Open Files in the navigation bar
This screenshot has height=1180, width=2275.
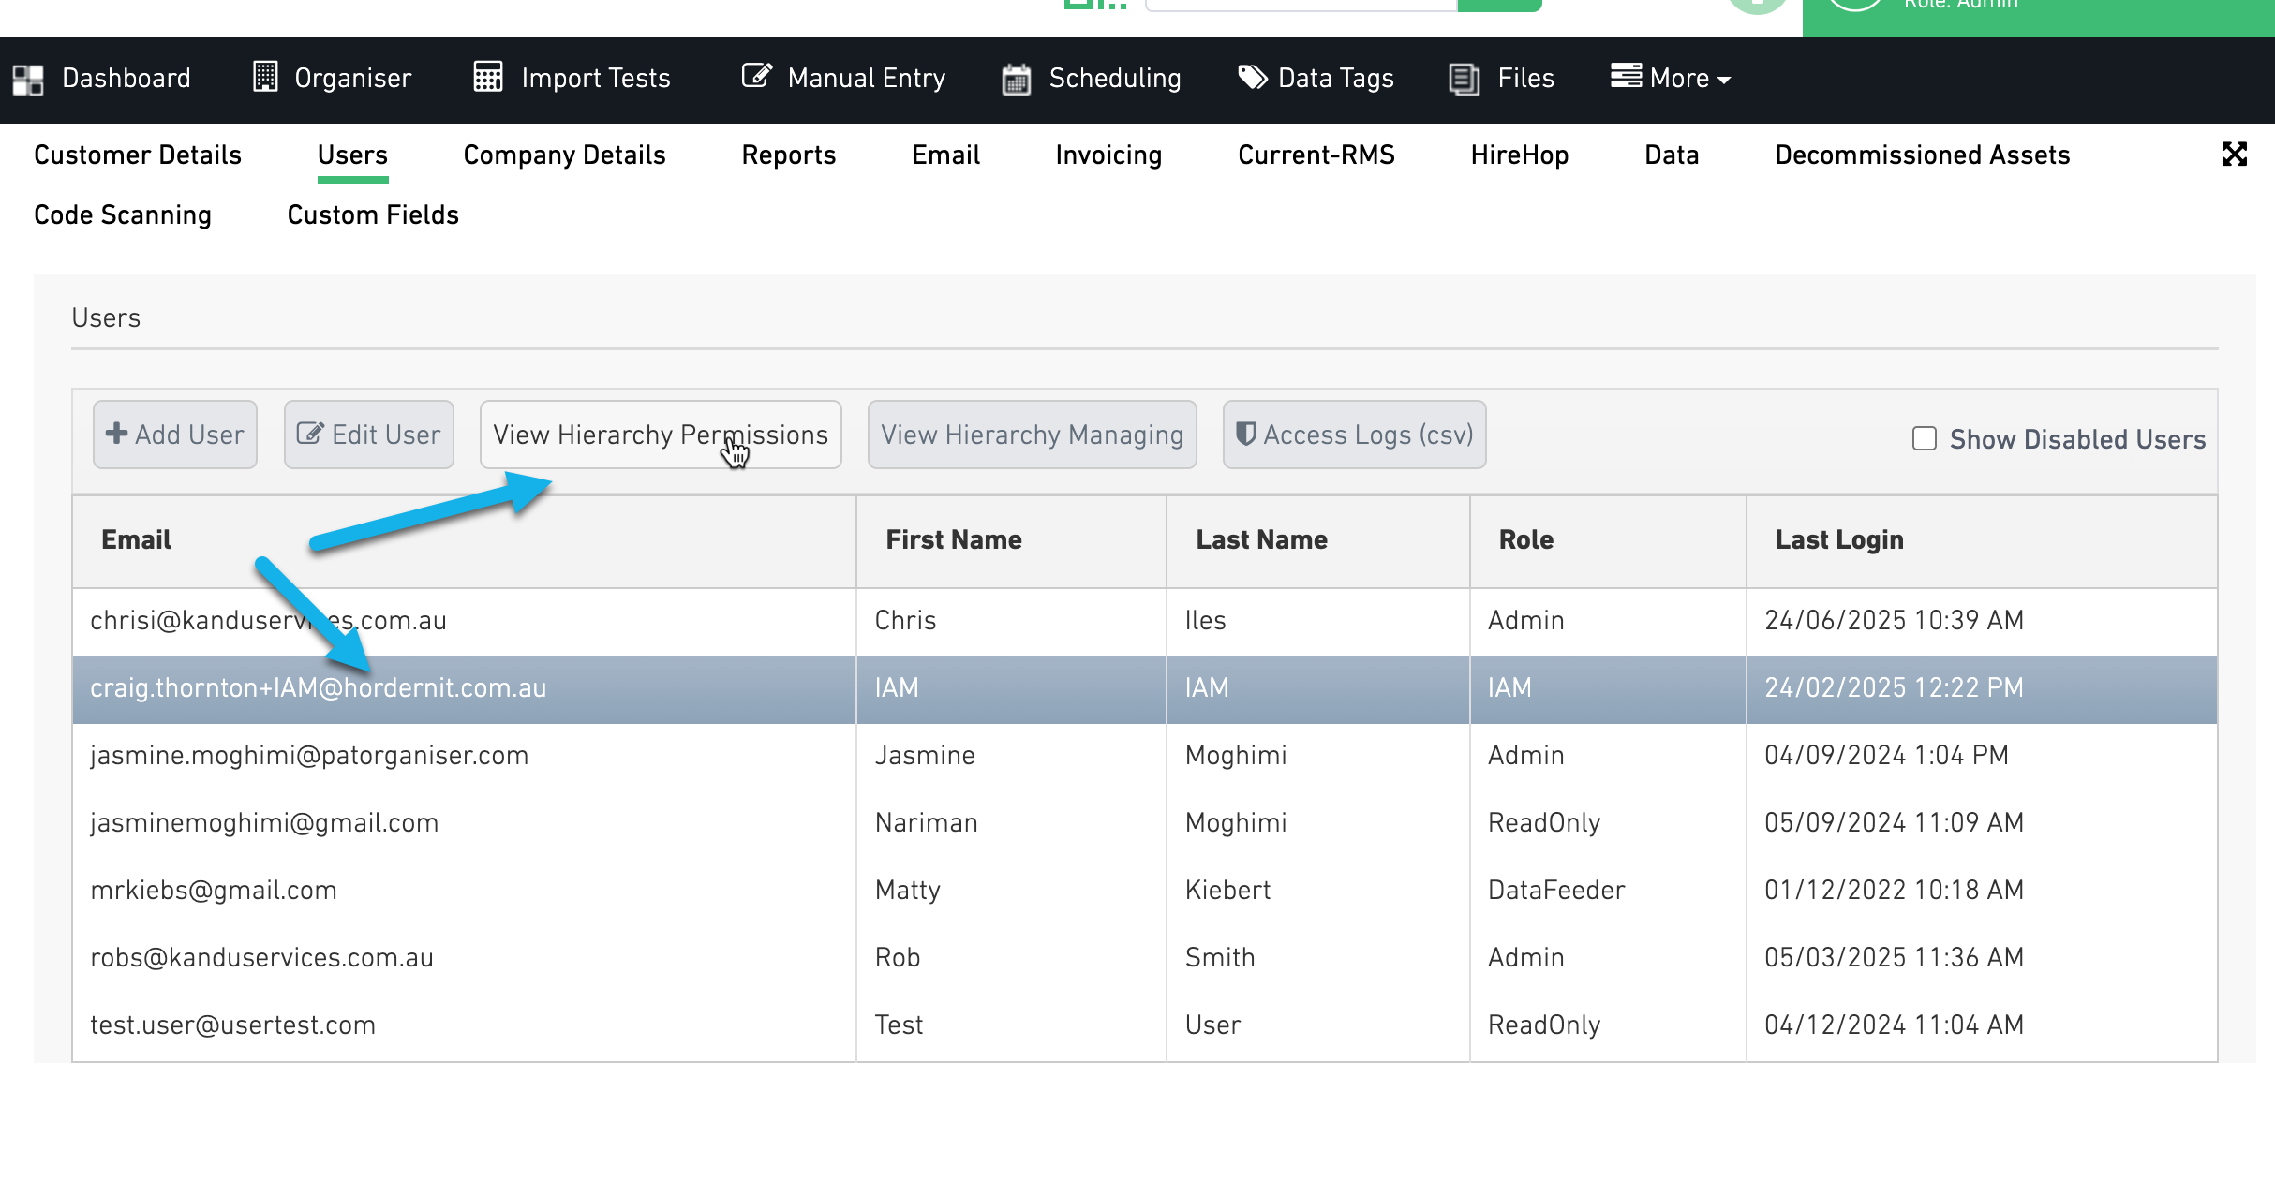pos(1526,79)
